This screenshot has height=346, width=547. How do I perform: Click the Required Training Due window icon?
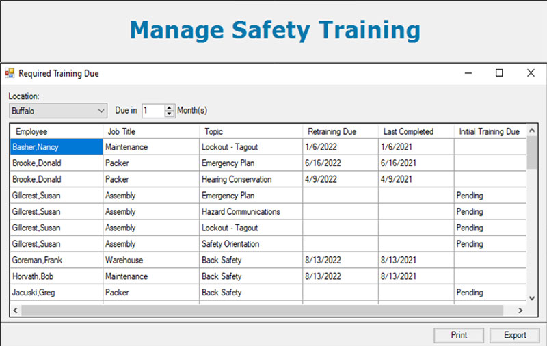coord(10,73)
